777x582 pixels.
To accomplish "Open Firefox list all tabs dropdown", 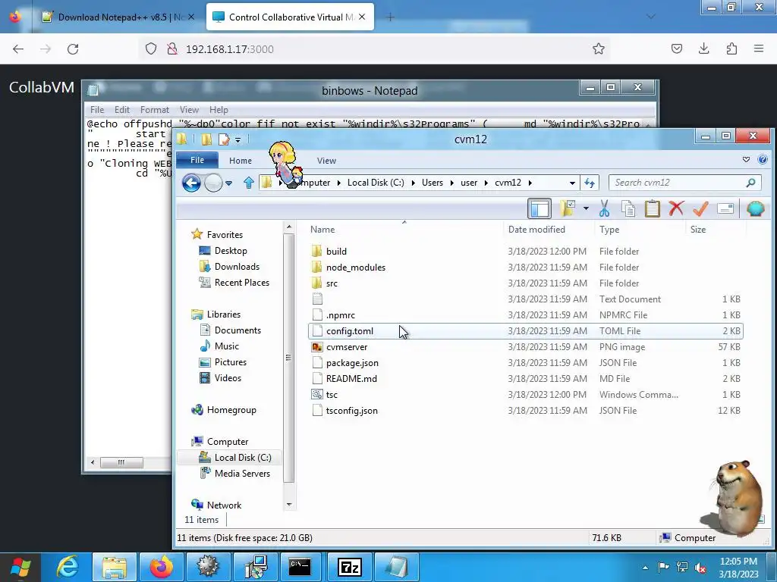I will [650, 17].
